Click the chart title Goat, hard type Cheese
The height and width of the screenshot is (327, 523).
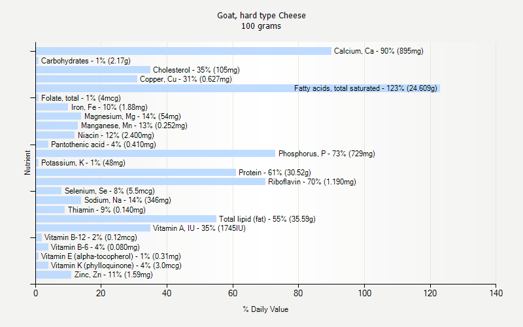(261, 16)
